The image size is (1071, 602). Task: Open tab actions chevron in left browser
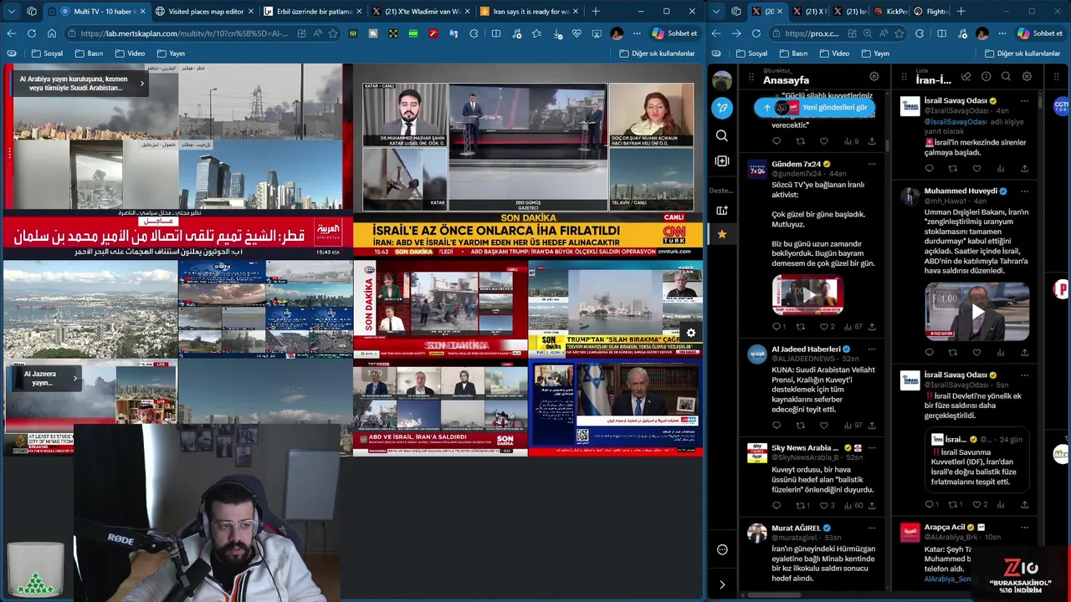click(x=11, y=11)
